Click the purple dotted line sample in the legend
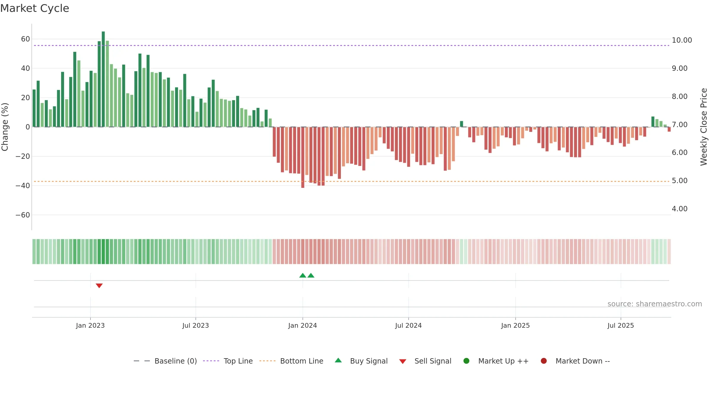 [211, 361]
